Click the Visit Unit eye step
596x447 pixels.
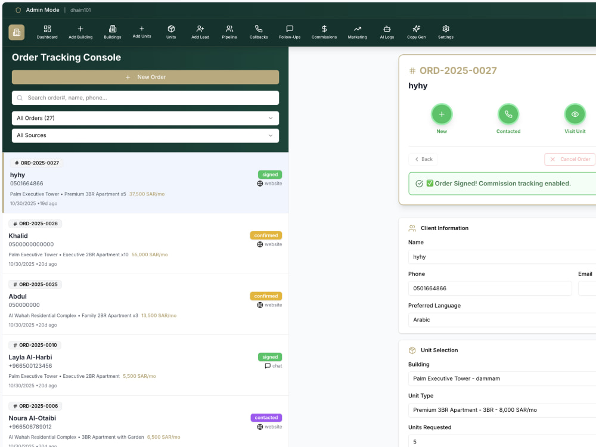575,114
